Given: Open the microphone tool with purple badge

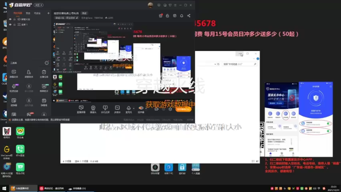Looking at the screenshot, I should 14,88.
